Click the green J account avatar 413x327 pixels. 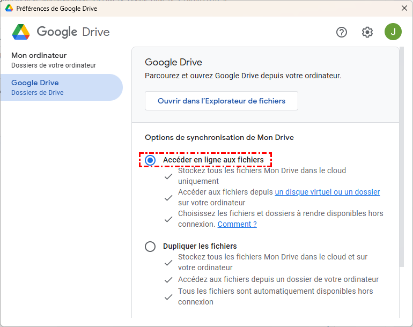[x=393, y=32]
